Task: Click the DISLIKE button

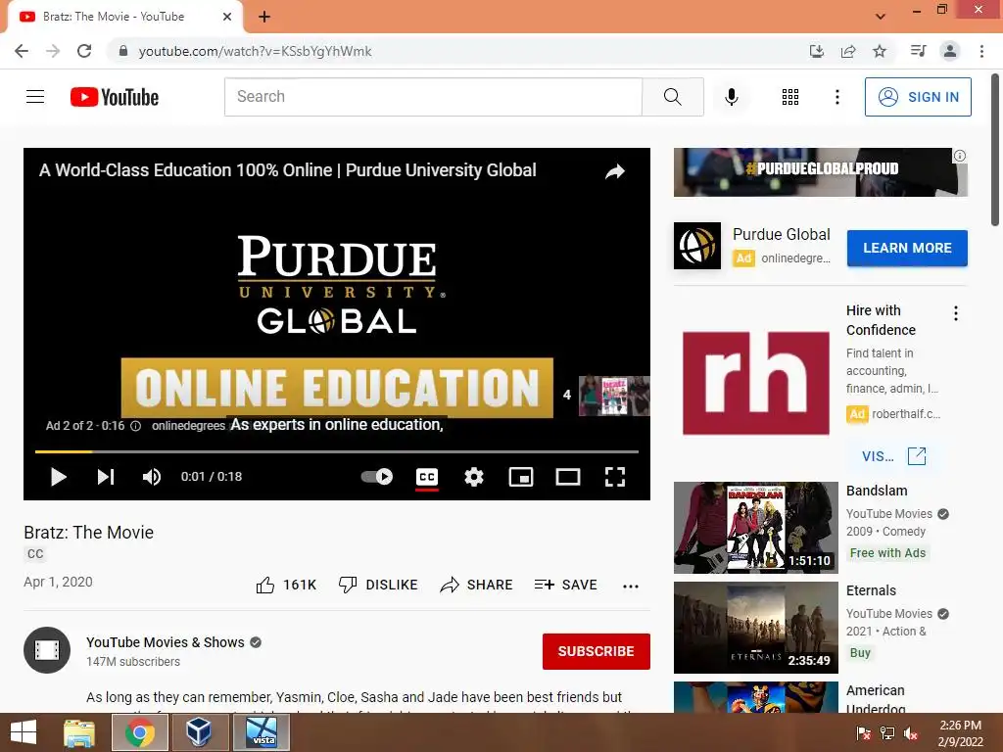Action: pyautogui.click(x=378, y=585)
